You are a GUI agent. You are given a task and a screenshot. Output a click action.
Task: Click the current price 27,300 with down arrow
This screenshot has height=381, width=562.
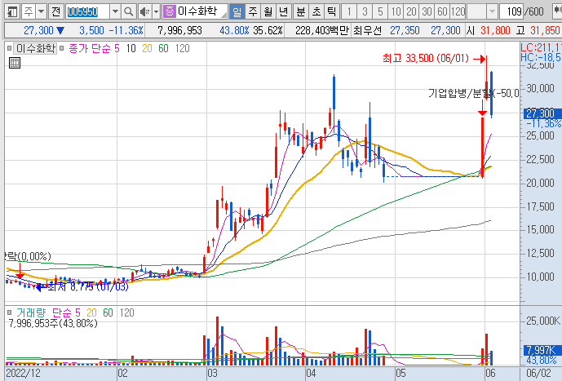pyautogui.click(x=44, y=30)
